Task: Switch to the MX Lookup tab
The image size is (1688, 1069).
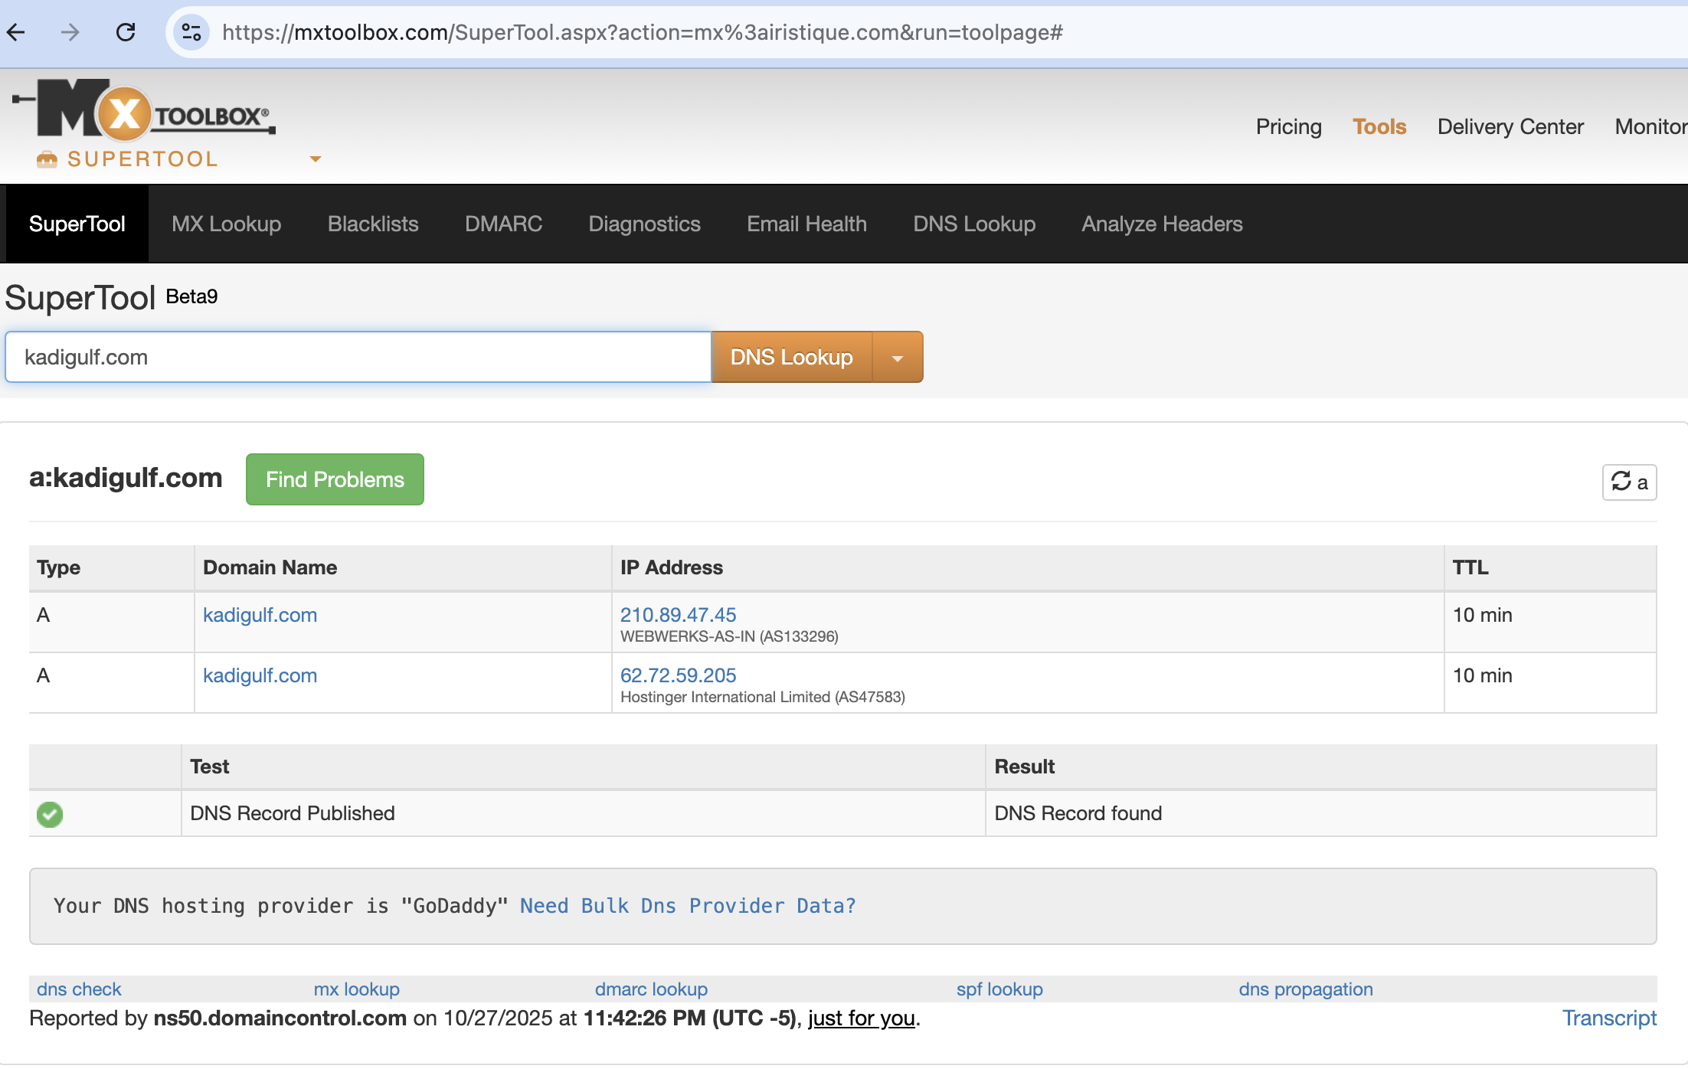Action: [226, 224]
